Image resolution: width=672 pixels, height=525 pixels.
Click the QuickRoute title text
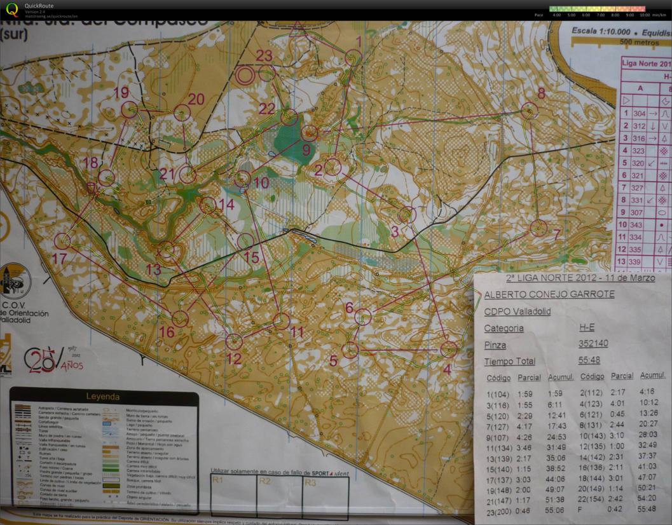pos(39,6)
